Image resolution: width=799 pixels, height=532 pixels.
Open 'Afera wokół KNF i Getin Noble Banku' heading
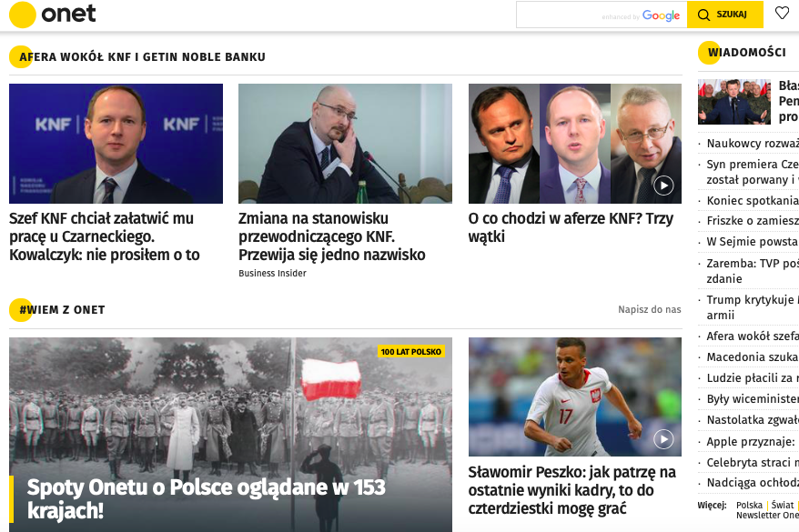tap(142, 57)
